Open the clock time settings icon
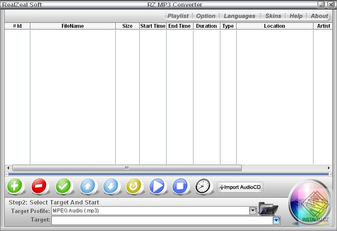337x231 pixels. 203,186
